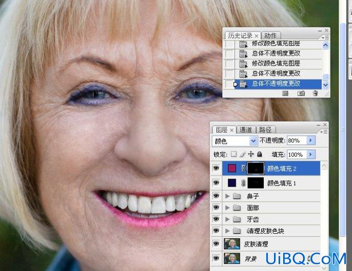
Task: Toggle lock position move icon
Action: click(x=251, y=154)
